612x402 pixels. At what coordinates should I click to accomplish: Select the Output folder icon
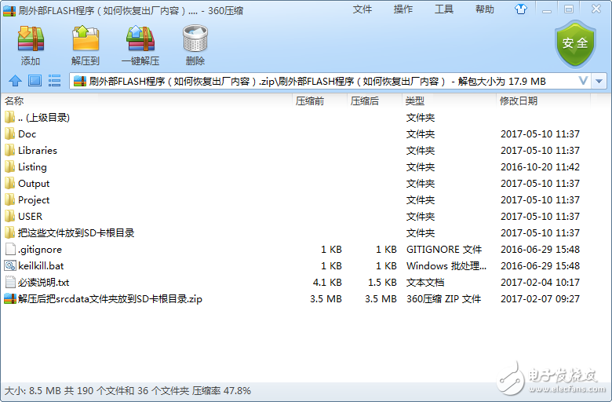9,183
